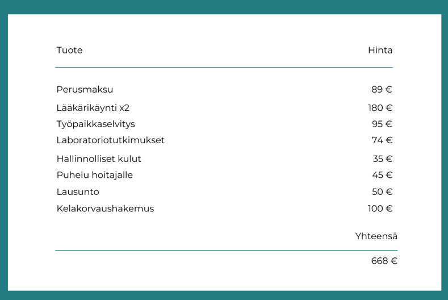Image resolution: width=448 pixels, height=300 pixels.
Task: Select the Kelakorvaushakemus item
Action: pyautogui.click(x=105, y=209)
